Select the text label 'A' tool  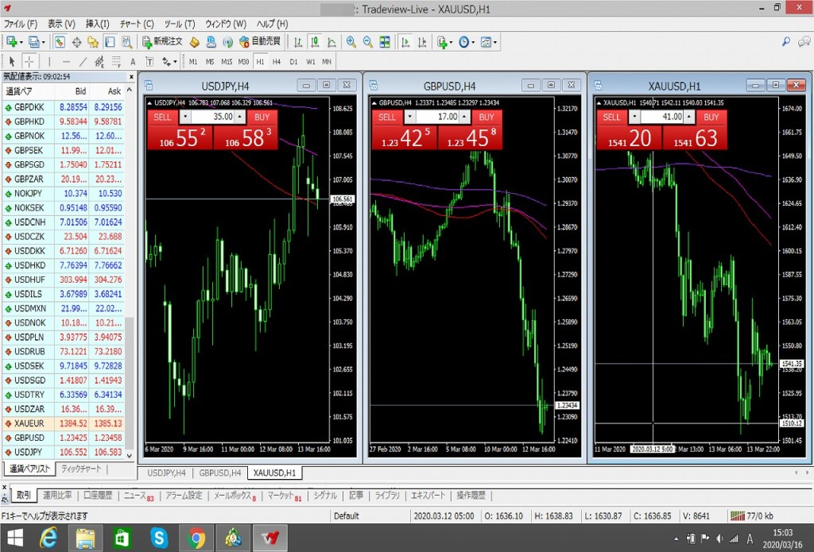[133, 61]
